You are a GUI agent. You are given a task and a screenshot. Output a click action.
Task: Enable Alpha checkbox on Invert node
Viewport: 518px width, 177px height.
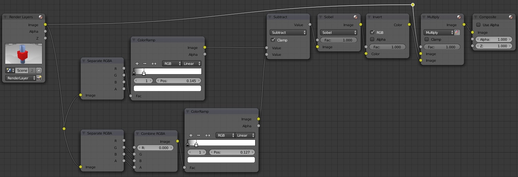click(372, 39)
